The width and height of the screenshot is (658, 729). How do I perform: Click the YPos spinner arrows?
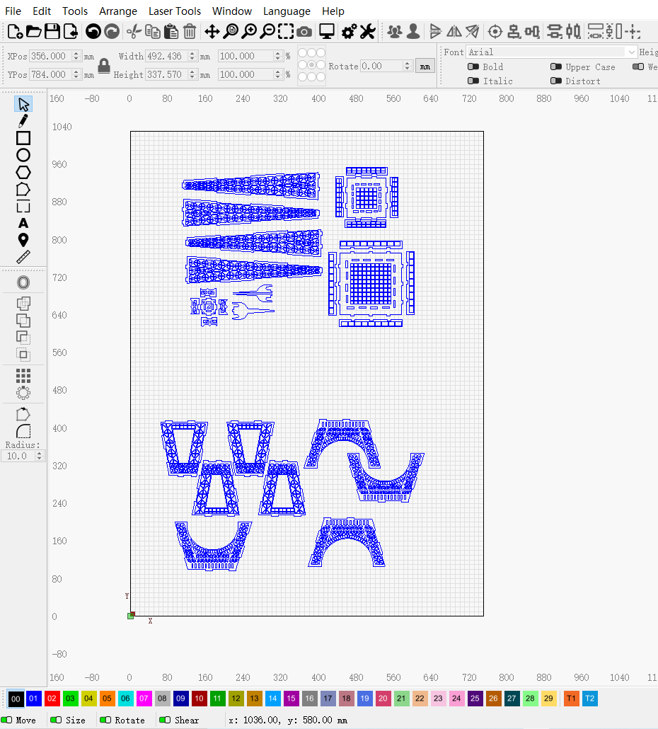pyautogui.click(x=76, y=74)
